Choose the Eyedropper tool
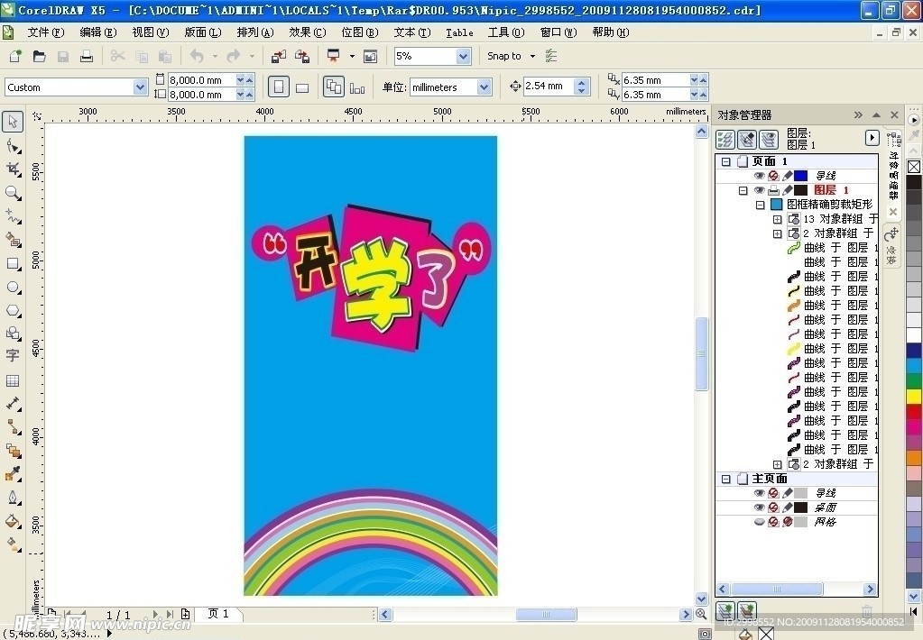Image resolution: width=923 pixels, height=640 pixels. [x=13, y=474]
